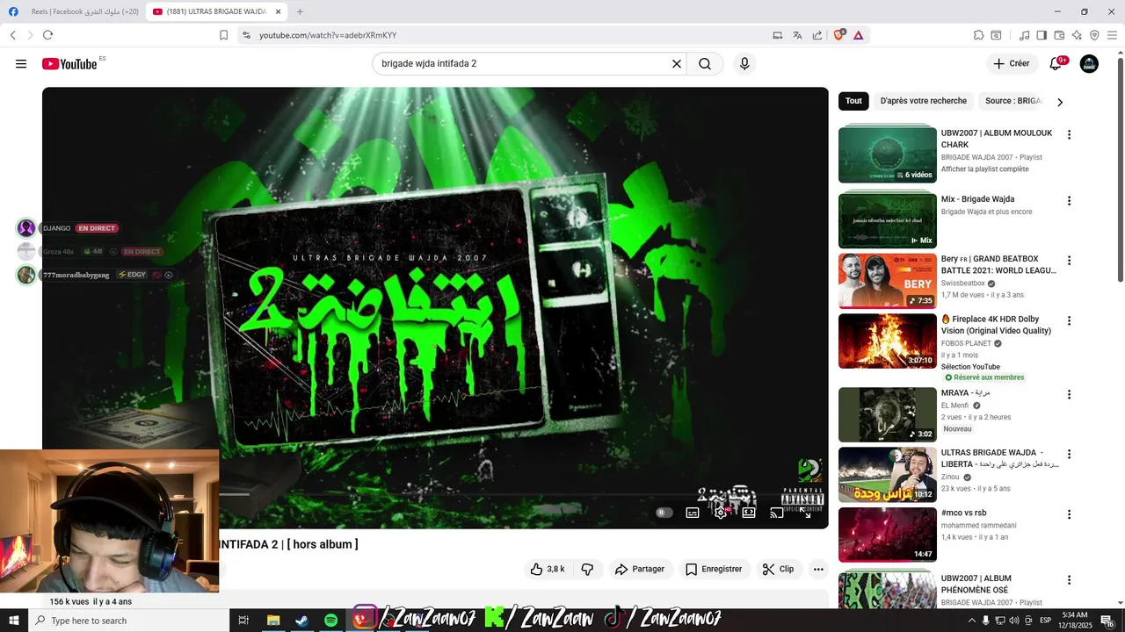Screen dimensions: 1125x632
Task: Open browser extensions puzzle icon
Action: (x=978, y=35)
